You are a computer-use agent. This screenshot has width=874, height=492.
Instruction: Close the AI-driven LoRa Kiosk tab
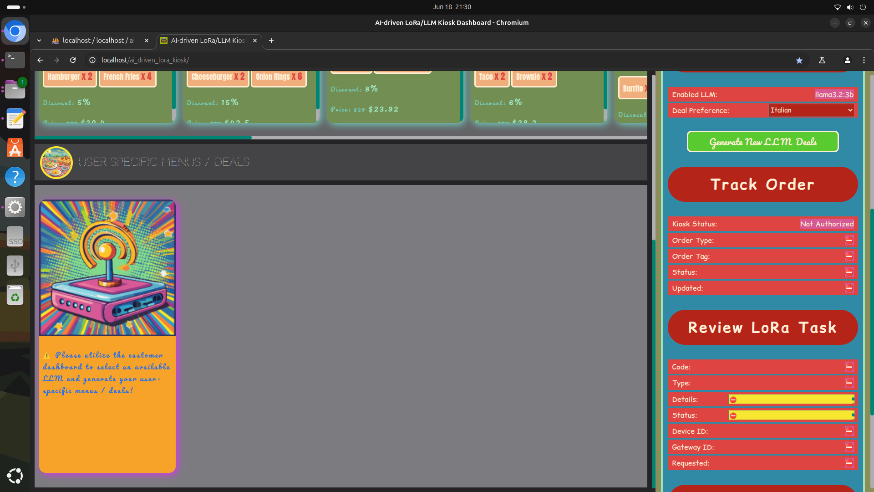coord(255,41)
